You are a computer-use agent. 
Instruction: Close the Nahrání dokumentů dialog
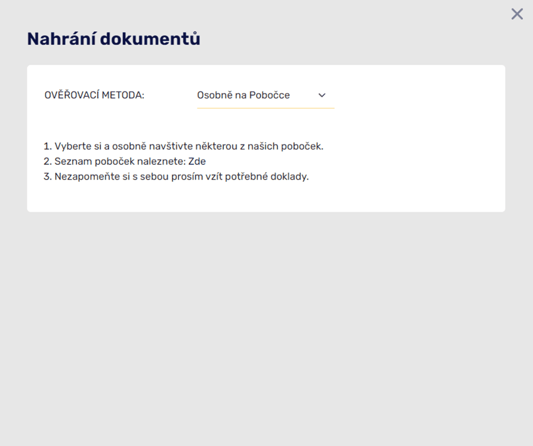click(517, 14)
